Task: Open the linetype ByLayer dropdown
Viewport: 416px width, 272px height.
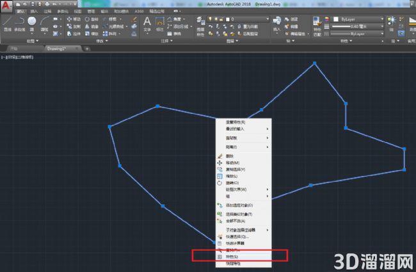Action: click(358, 34)
